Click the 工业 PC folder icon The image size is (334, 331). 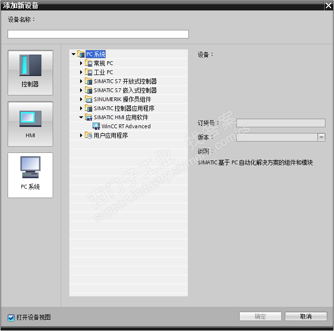point(88,72)
